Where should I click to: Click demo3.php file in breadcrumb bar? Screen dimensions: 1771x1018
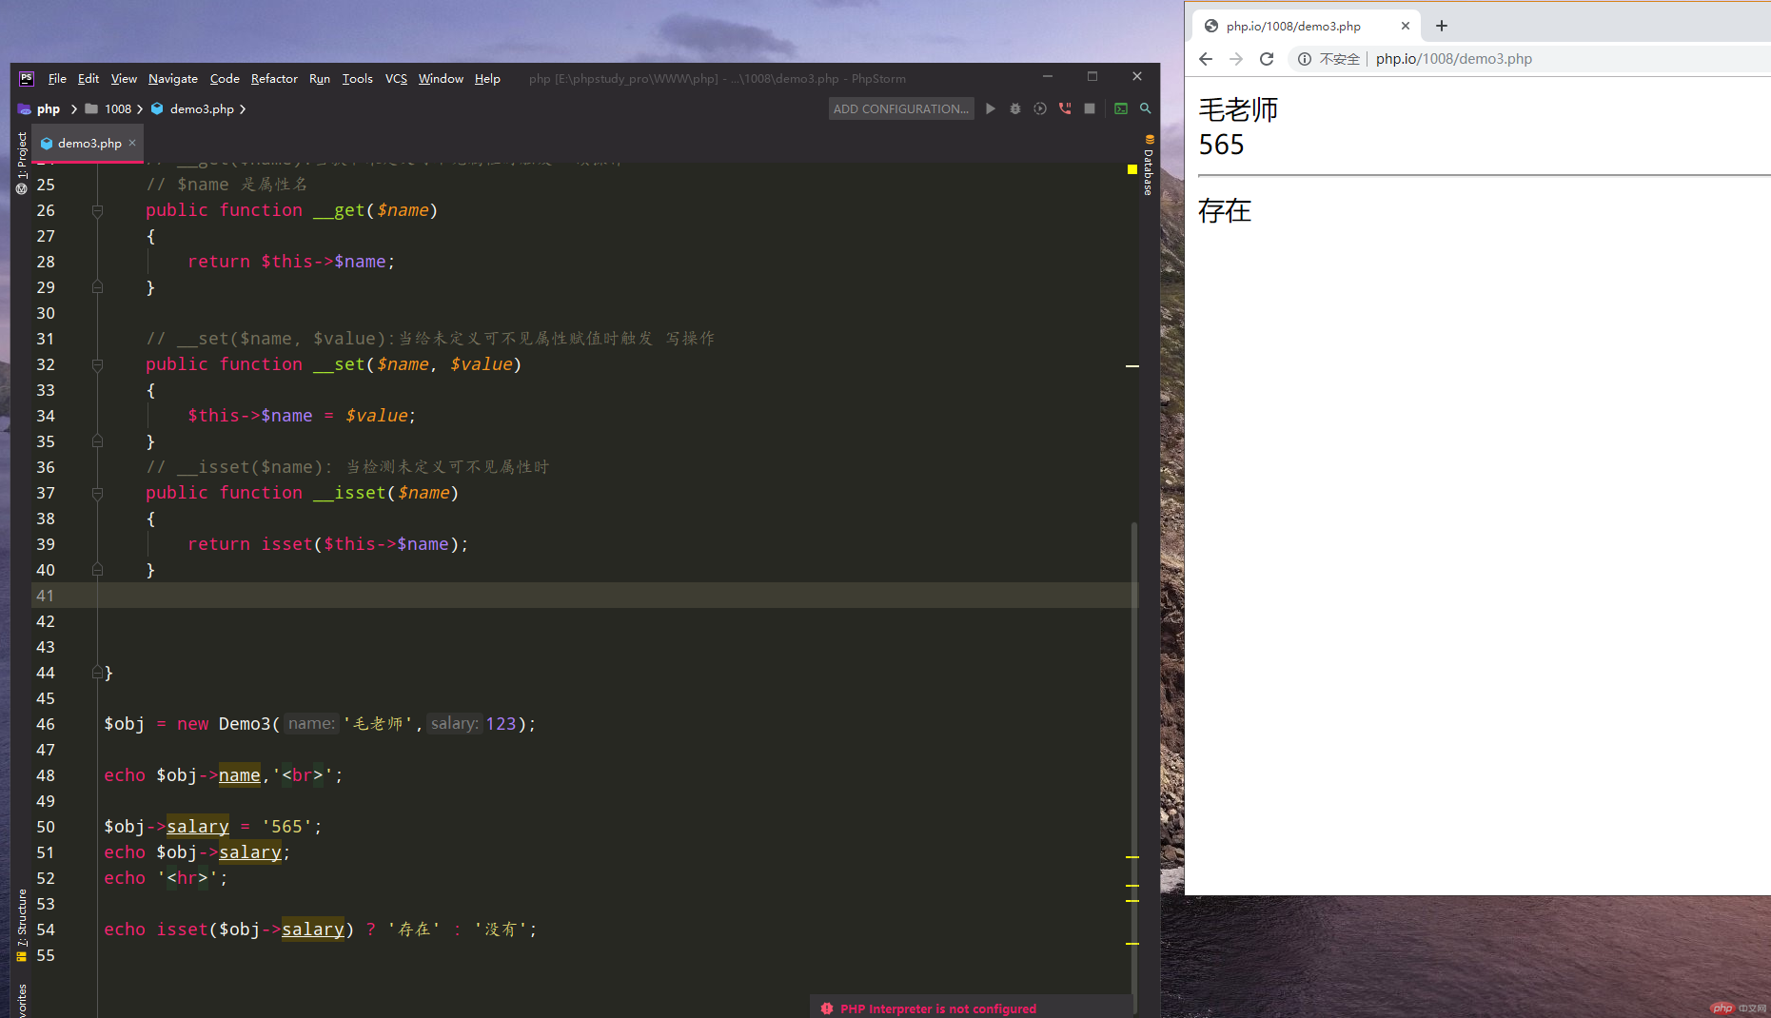[x=192, y=108]
